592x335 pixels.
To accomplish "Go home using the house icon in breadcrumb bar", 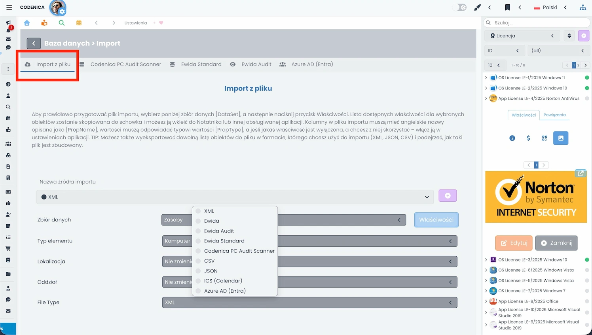I will [x=27, y=23].
